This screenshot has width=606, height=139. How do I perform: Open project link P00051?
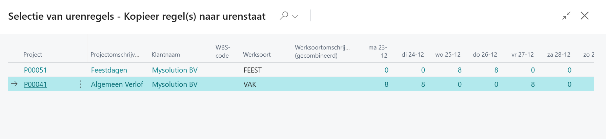pos(35,70)
